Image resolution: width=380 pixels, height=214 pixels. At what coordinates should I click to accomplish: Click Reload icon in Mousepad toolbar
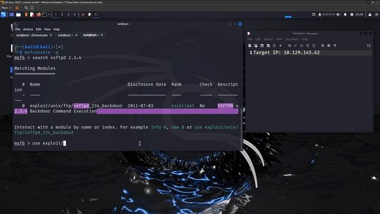pos(274,46)
